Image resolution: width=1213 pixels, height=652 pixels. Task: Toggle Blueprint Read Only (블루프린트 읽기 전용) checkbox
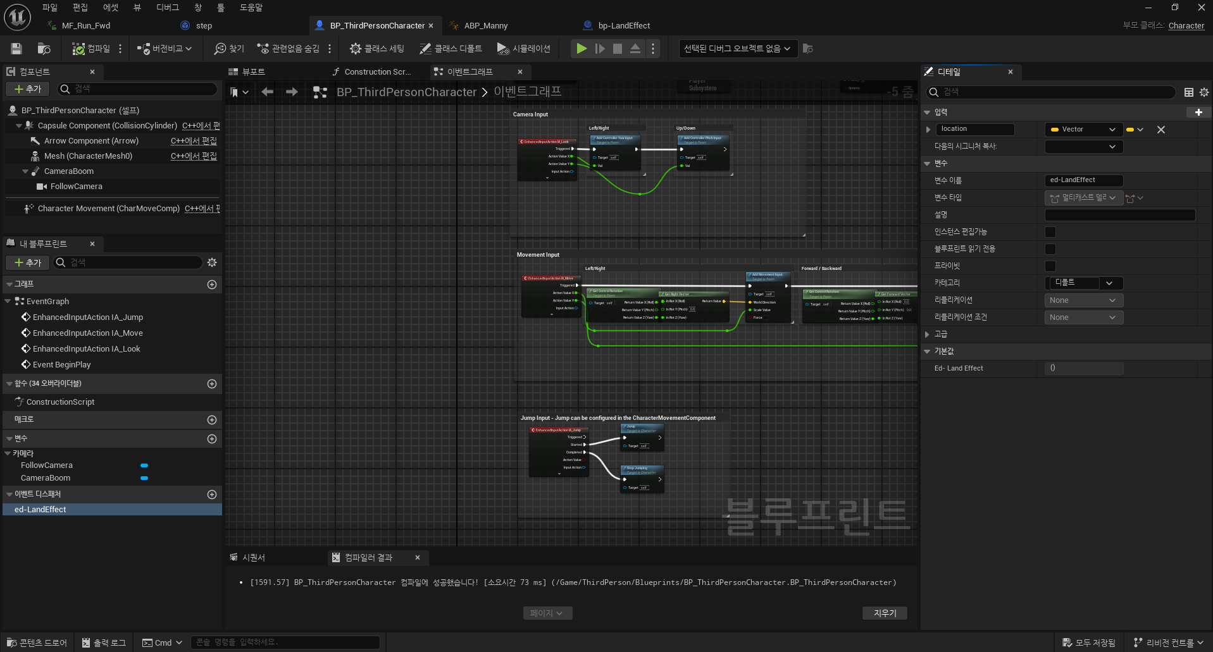point(1050,249)
